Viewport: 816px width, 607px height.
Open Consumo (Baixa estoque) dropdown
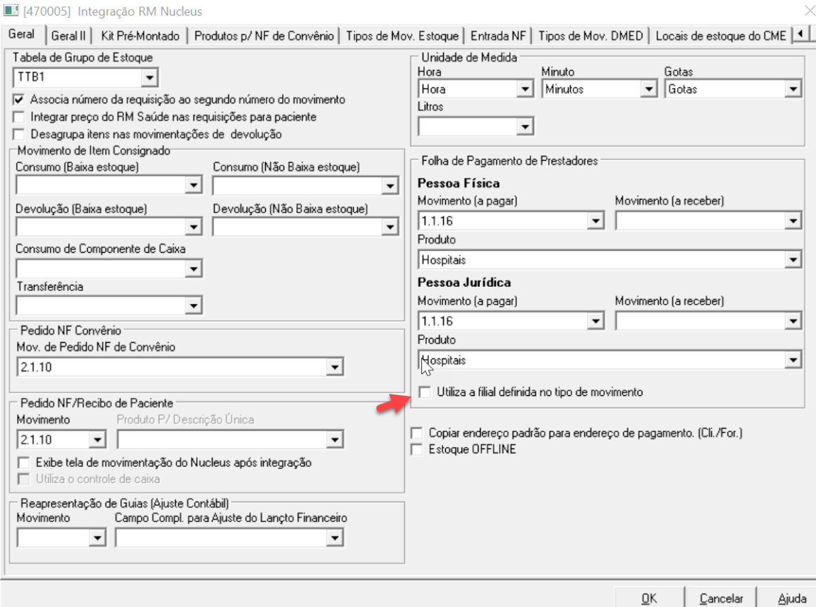tap(194, 185)
